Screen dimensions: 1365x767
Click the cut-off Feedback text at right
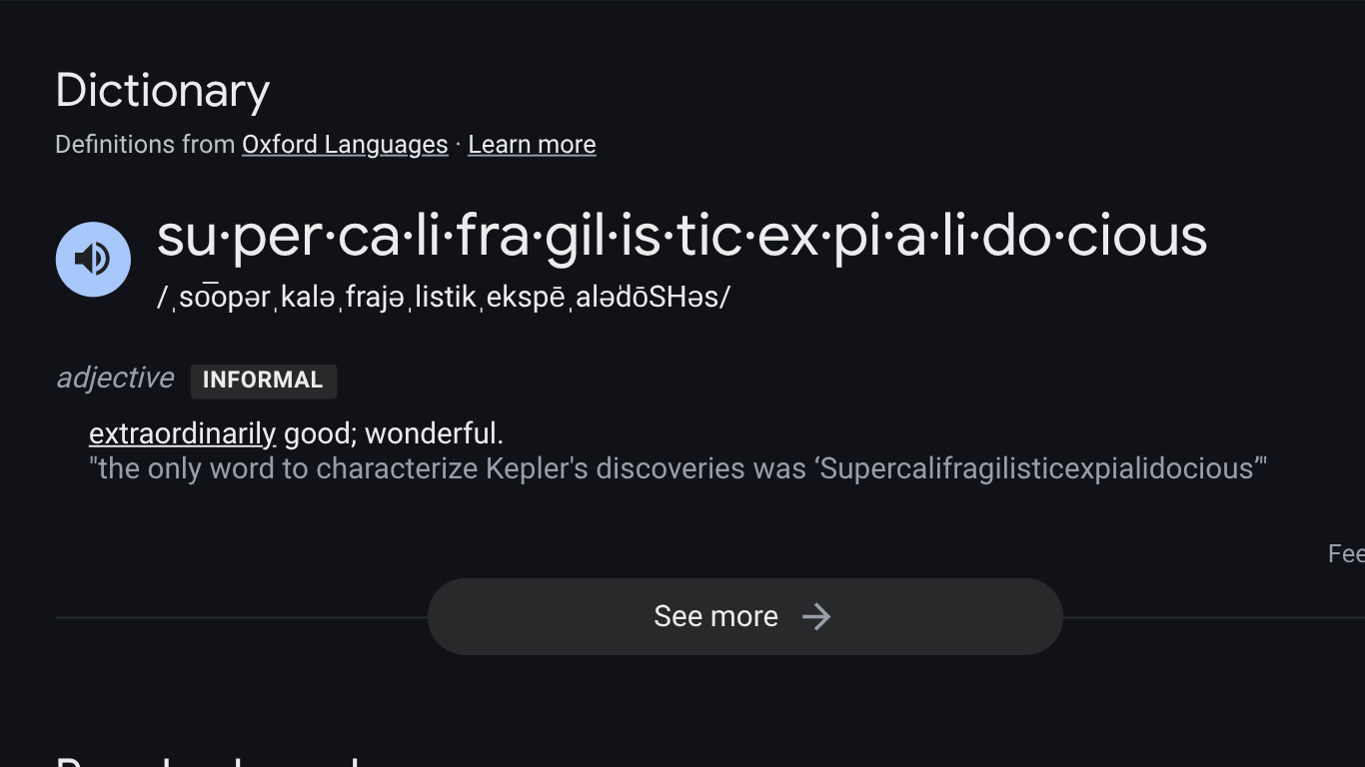[1346, 554]
